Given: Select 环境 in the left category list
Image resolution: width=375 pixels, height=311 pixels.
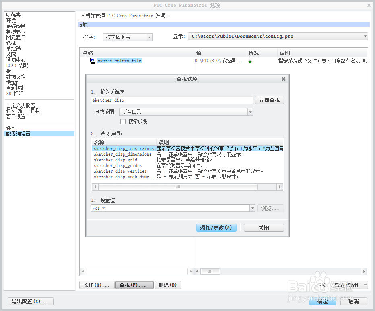Looking at the screenshot, I should pos(11,21).
